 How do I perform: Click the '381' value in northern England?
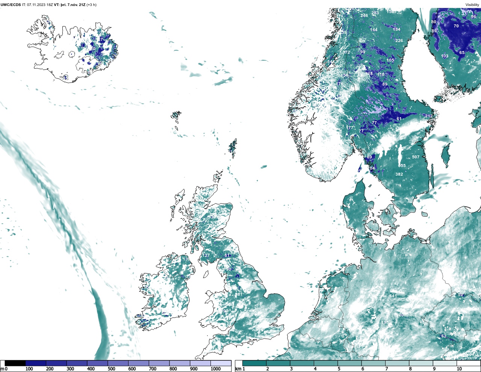[x=239, y=294]
